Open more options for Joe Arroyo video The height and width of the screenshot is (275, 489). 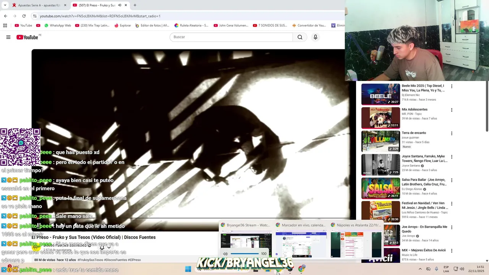pyautogui.click(x=452, y=227)
